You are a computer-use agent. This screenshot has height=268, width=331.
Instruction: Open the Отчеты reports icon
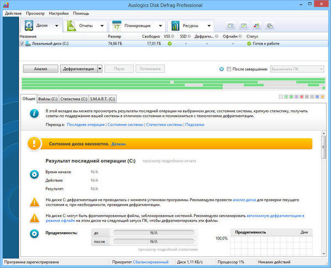tap(71, 26)
